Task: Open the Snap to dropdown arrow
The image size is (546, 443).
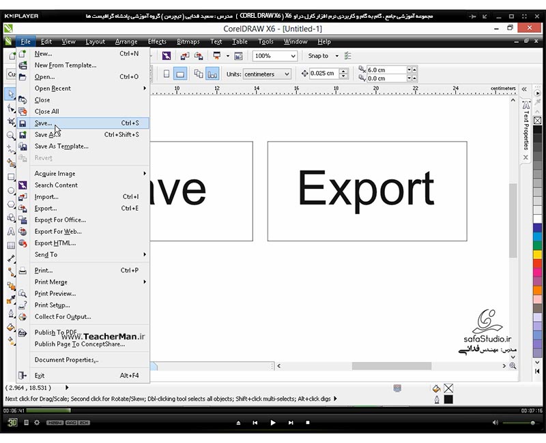Action: pos(336,56)
